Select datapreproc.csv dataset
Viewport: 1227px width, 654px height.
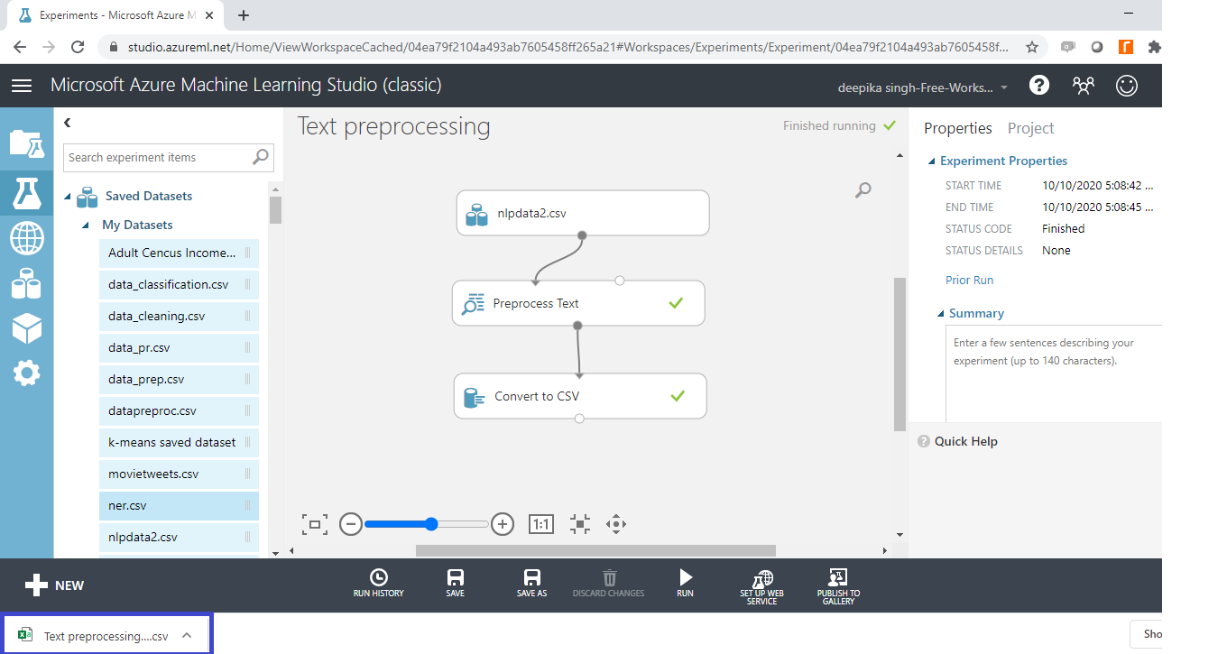pyautogui.click(x=179, y=411)
